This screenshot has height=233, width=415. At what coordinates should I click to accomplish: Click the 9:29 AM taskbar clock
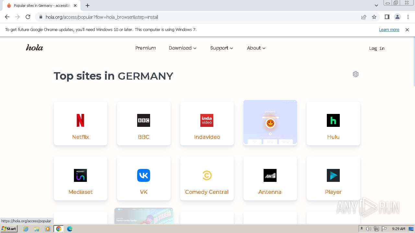398,229
